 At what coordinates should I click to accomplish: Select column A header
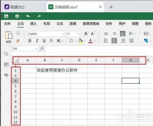[28, 60]
